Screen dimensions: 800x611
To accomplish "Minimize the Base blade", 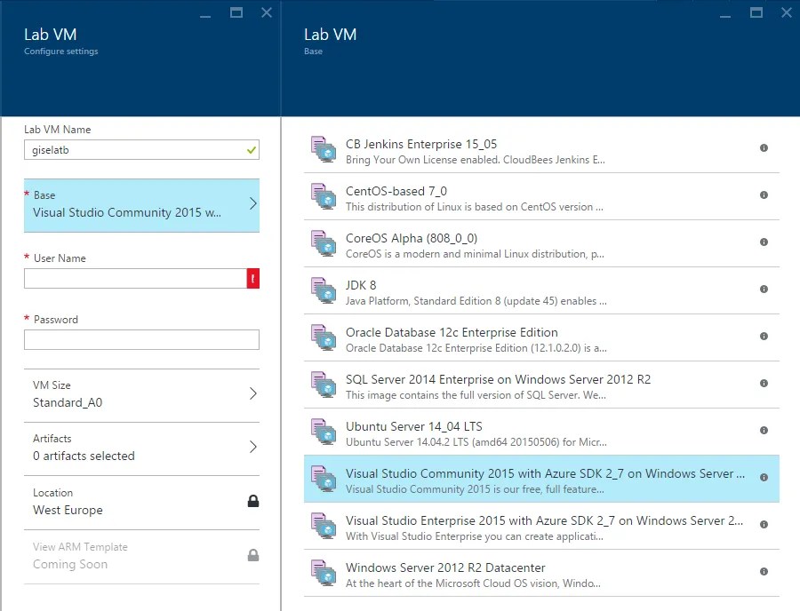I will tap(725, 15).
